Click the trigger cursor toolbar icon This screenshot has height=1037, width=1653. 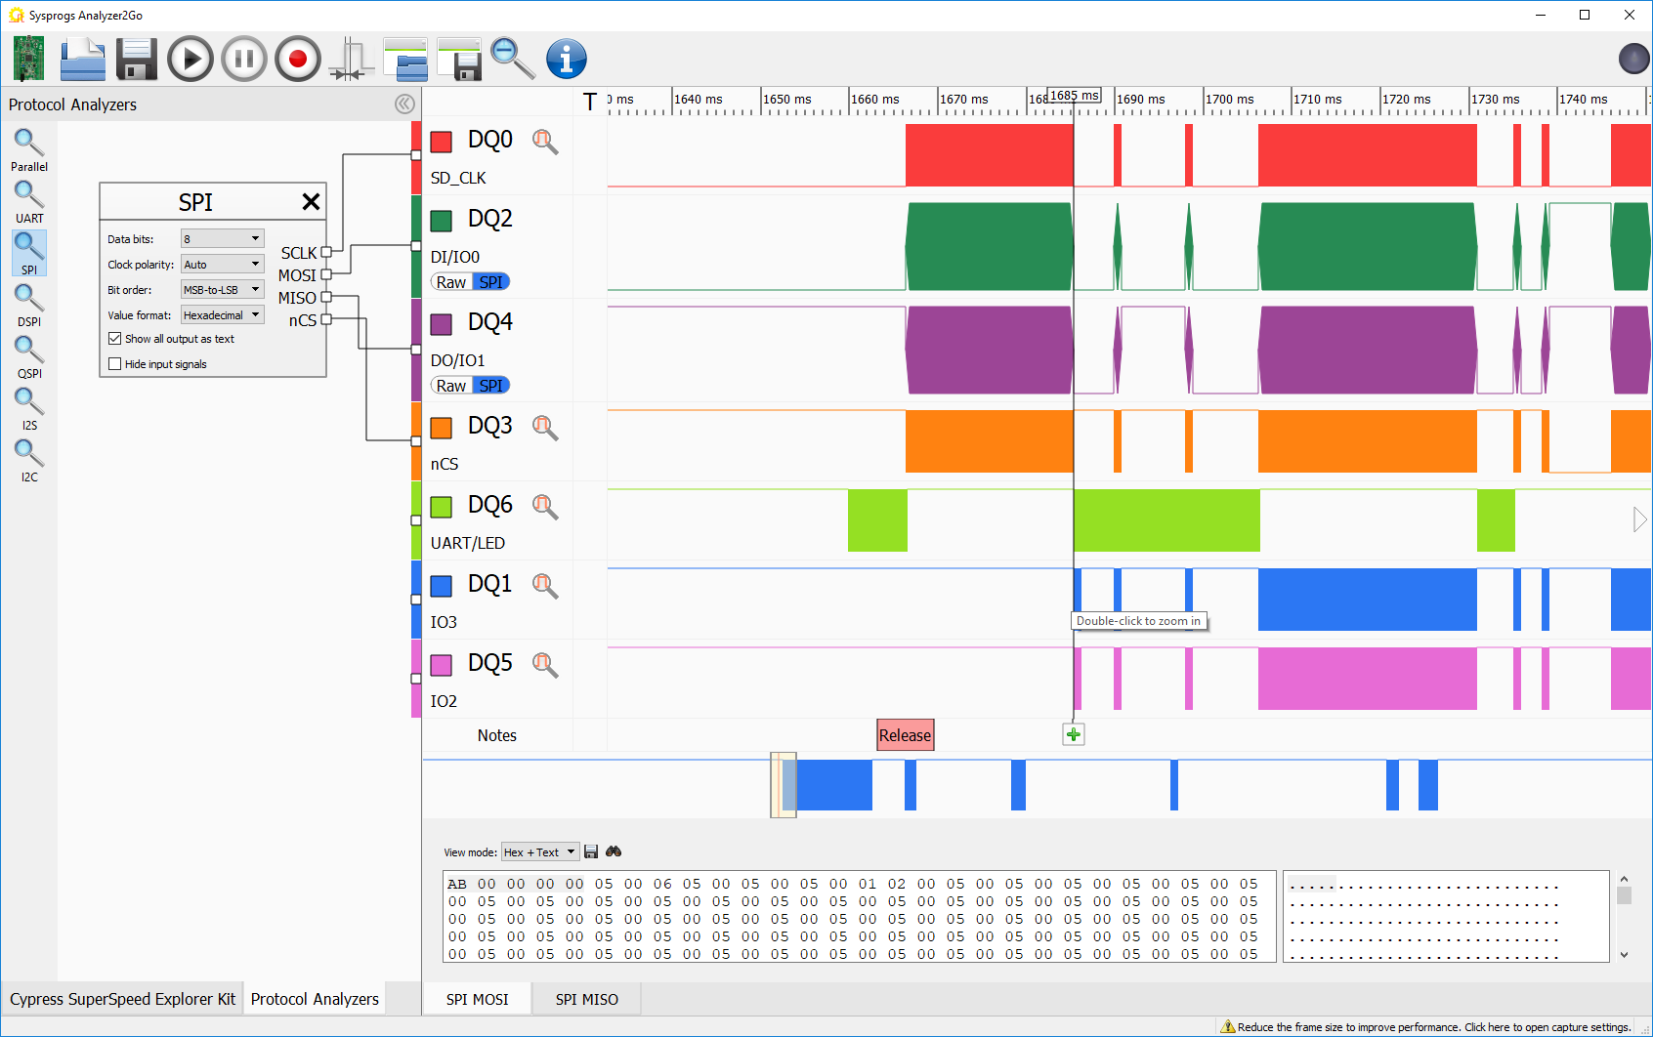(x=351, y=59)
